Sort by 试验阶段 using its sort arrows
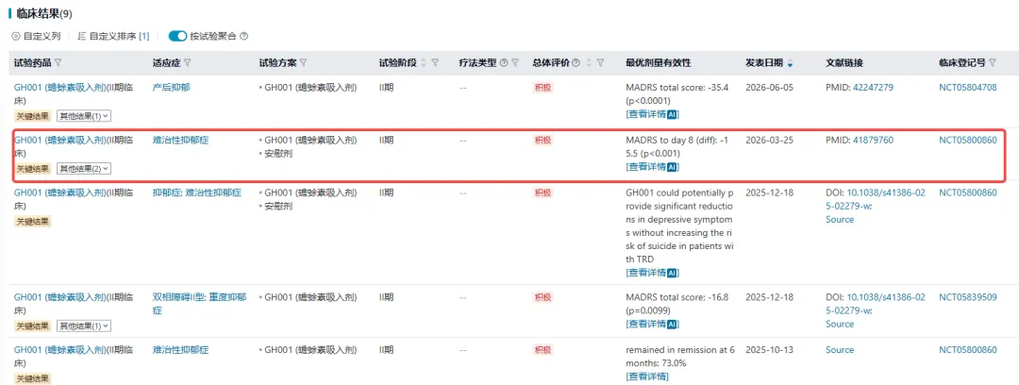Image resolution: width=1019 pixels, height=385 pixels. [x=425, y=63]
